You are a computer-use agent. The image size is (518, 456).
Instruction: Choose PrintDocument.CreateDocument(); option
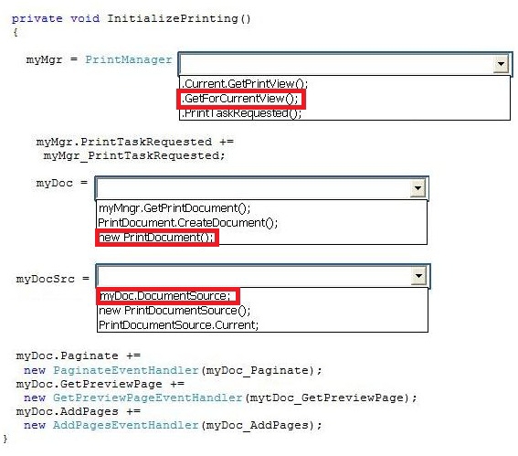(187, 223)
